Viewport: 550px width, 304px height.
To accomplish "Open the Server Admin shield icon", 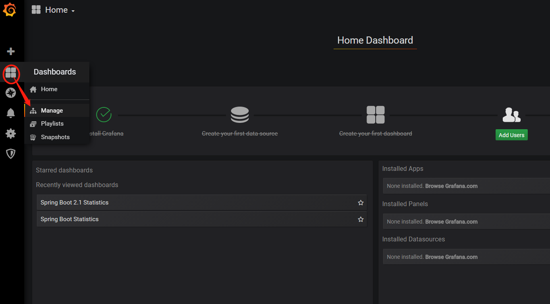I will [x=11, y=154].
